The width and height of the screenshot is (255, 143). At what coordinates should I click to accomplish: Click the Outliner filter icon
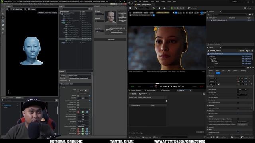[x=208, y=15]
